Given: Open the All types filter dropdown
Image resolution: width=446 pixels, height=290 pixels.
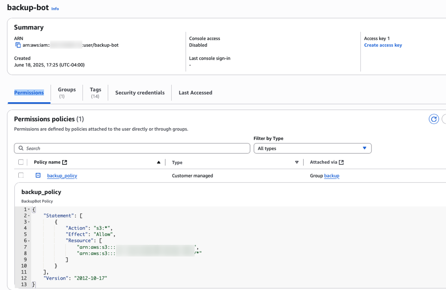Looking at the screenshot, I should [312, 148].
